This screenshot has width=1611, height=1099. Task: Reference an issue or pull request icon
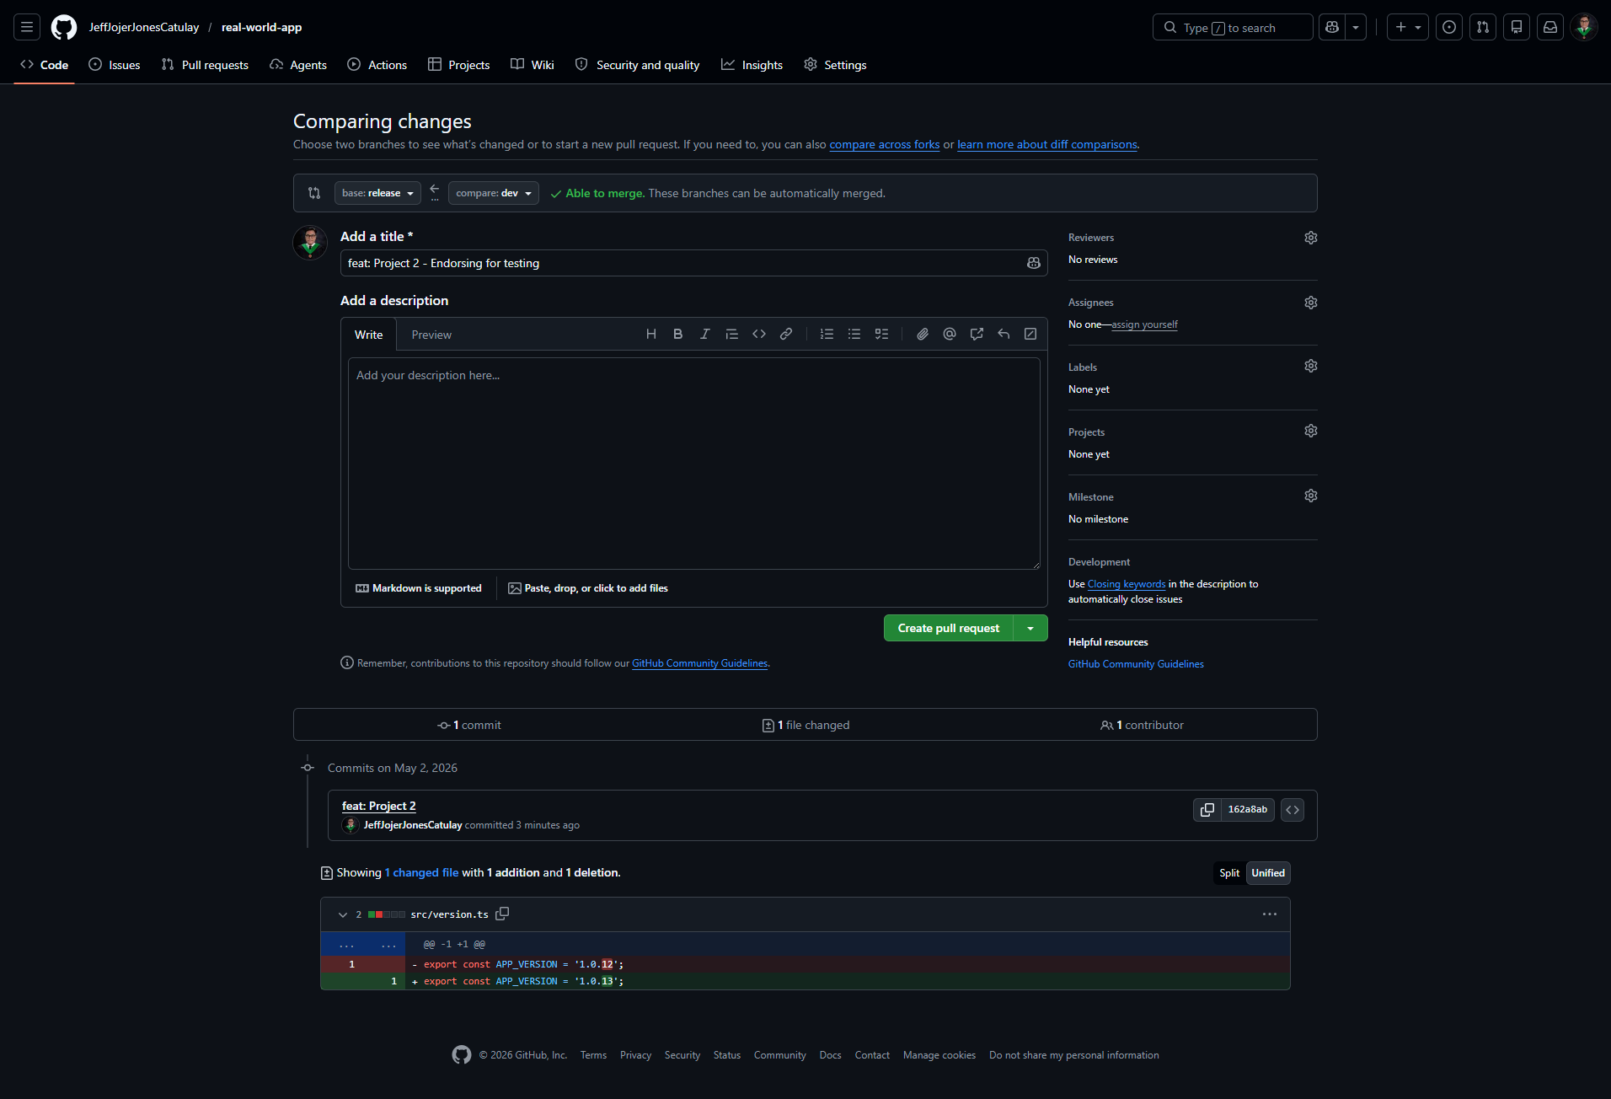tap(977, 334)
